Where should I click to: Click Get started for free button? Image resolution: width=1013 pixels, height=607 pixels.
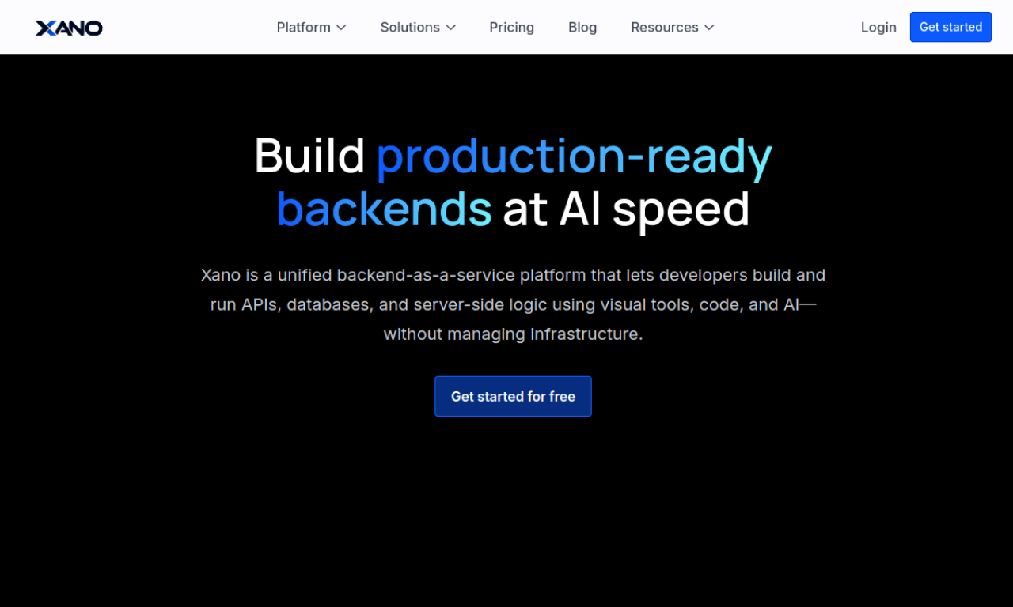pyautogui.click(x=513, y=396)
